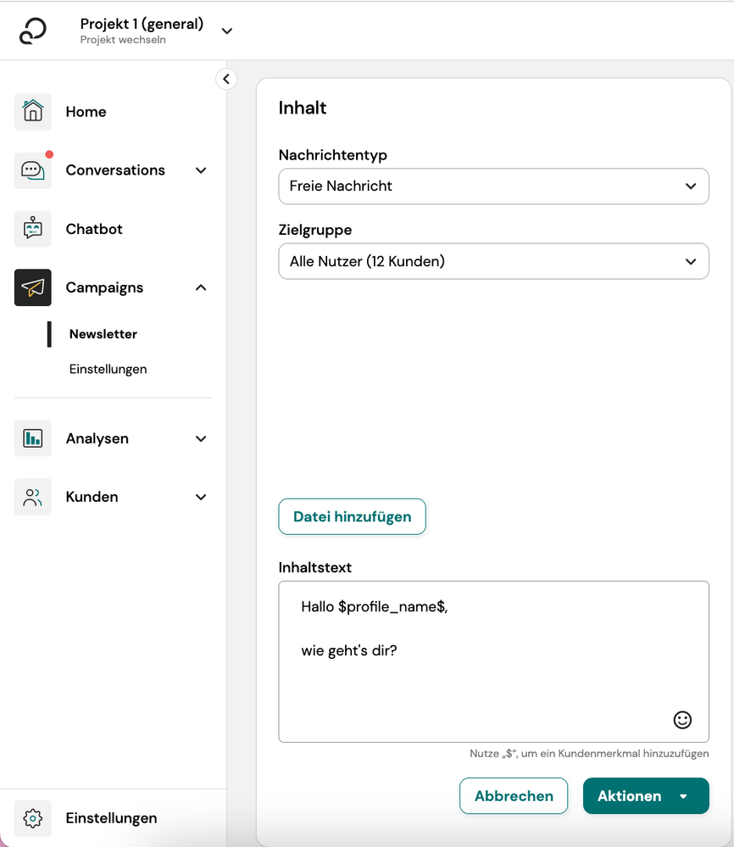Select the Campaigns paper plane icon

[33, 287]
